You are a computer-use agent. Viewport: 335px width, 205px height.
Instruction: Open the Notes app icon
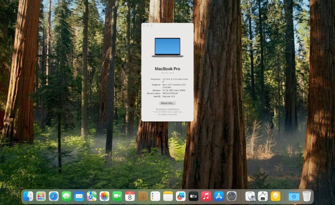click(x=168, y=196)
